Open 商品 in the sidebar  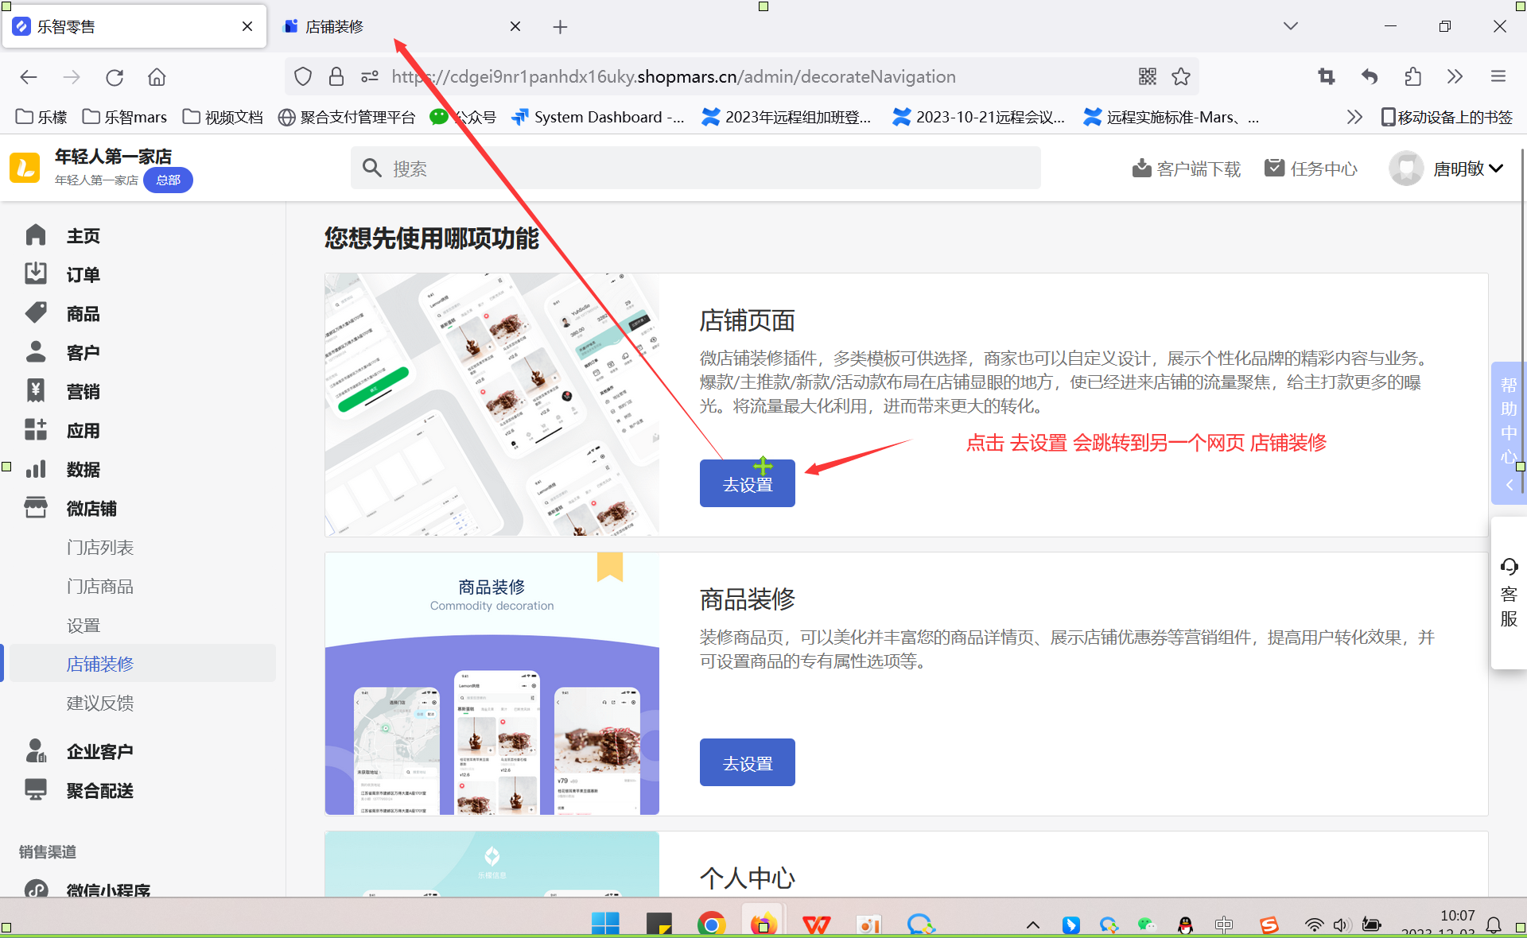point(83,314)
